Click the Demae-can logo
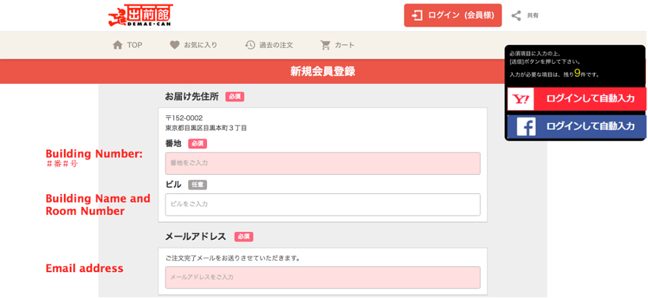This screenshot has width=648, height=298. [141, 16]
